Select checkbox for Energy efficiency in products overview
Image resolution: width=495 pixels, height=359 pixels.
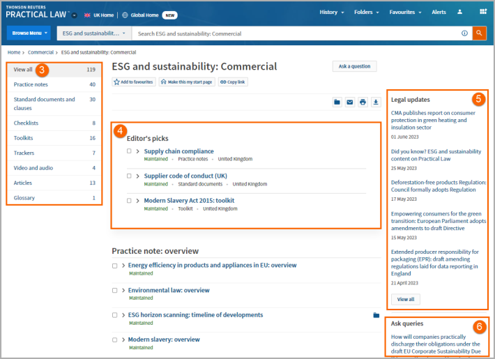coord(114,266)
